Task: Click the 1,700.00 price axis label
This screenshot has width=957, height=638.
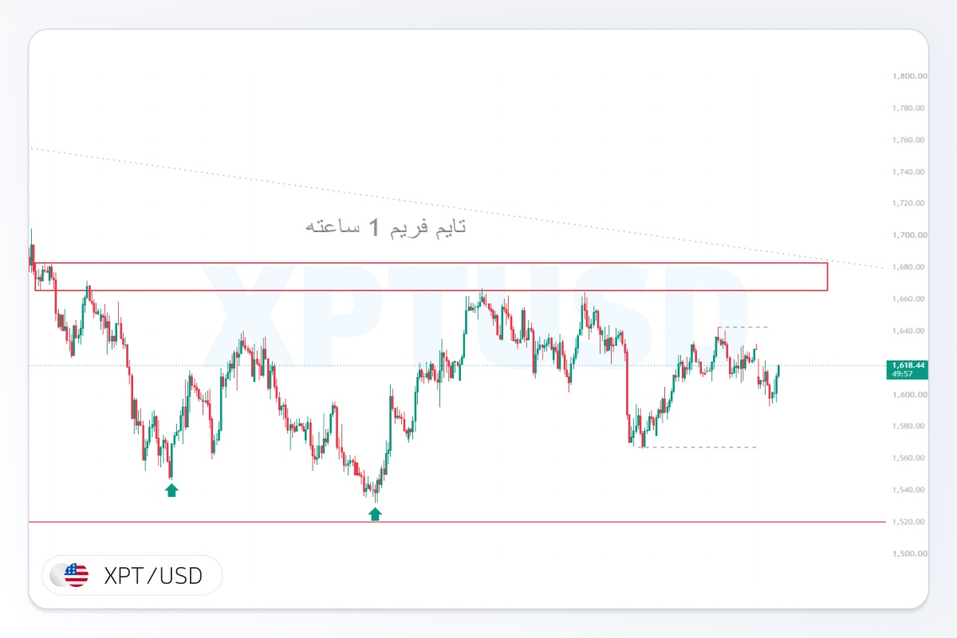Action: click(x=909, y=235)
